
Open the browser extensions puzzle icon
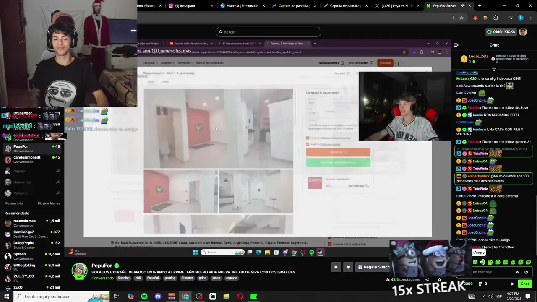tap(495, 18)
